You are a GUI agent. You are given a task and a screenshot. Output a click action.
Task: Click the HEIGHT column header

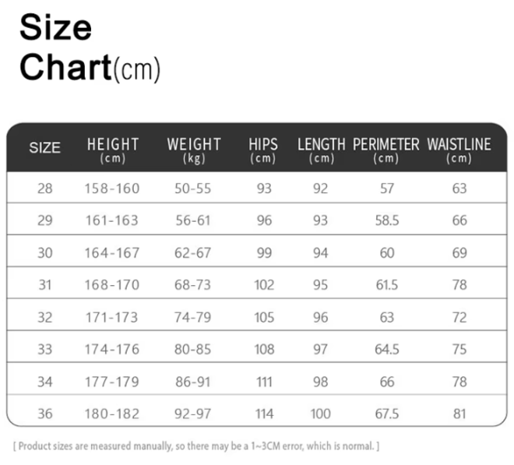tap(113, 150)
